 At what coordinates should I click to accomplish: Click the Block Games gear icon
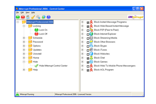click(x=91, y=62)
